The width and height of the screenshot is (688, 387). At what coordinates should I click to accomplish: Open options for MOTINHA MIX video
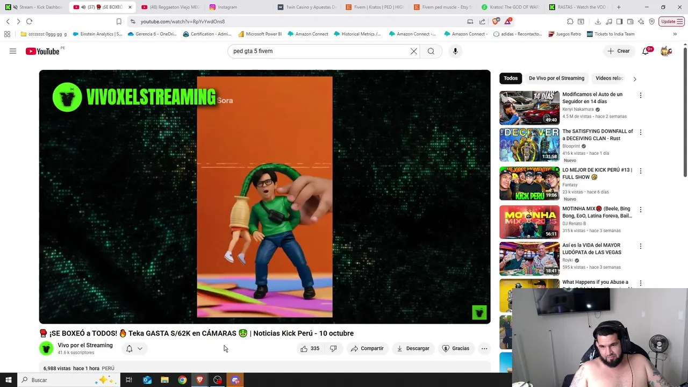point(640,210)
